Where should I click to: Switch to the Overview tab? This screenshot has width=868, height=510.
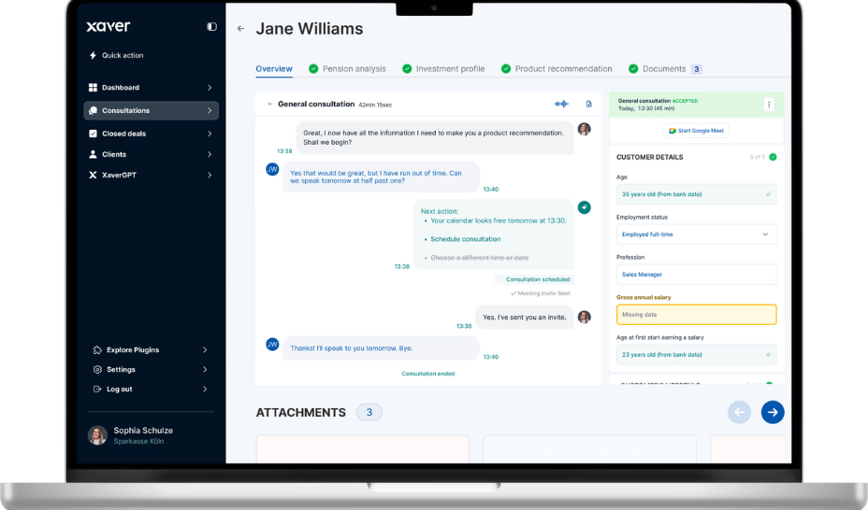point(273,68)
